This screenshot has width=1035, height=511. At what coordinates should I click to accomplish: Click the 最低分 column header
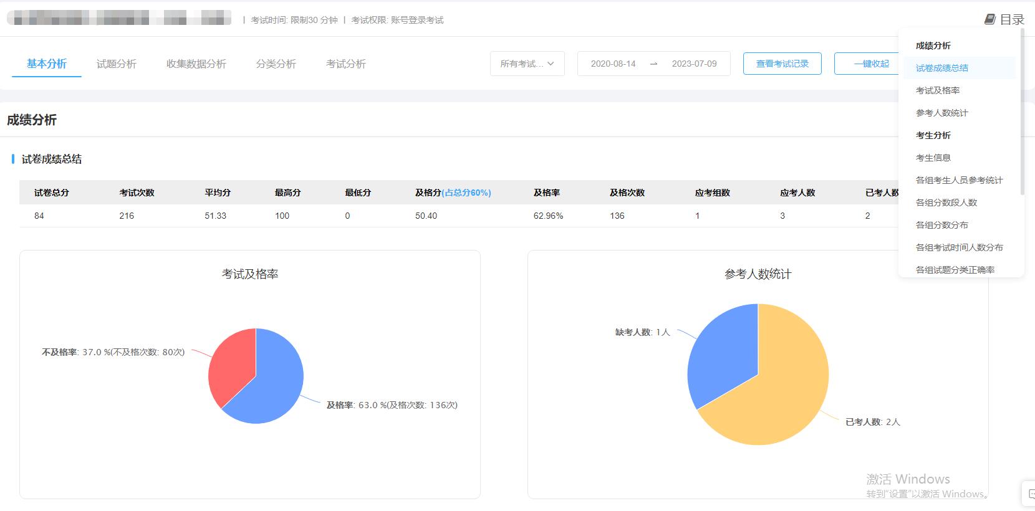point(358,193)
